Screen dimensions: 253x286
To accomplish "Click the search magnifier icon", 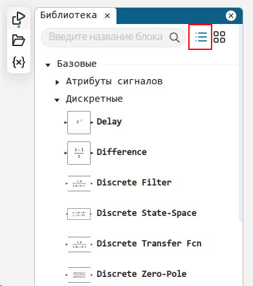I will coord(174,38).
